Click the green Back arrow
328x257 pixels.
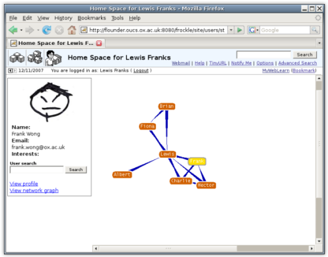coord(13,30)
